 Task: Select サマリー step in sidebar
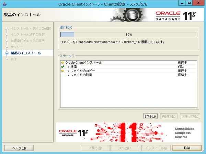click(17, 47)
